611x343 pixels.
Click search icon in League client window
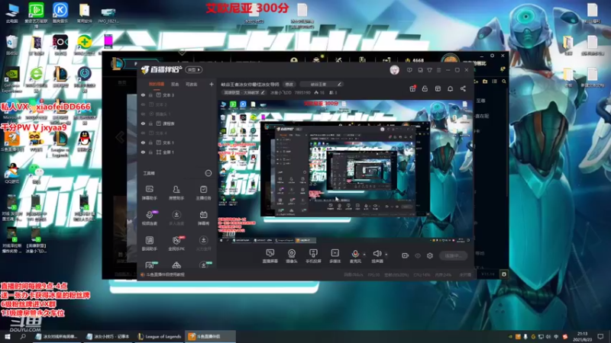tap(504, 82)
